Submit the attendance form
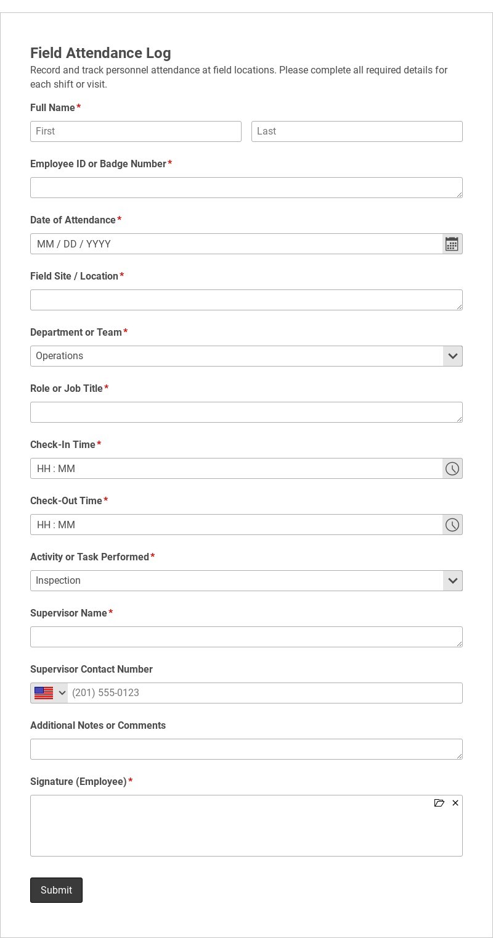The image size is (493, 938). coord(56,890)
